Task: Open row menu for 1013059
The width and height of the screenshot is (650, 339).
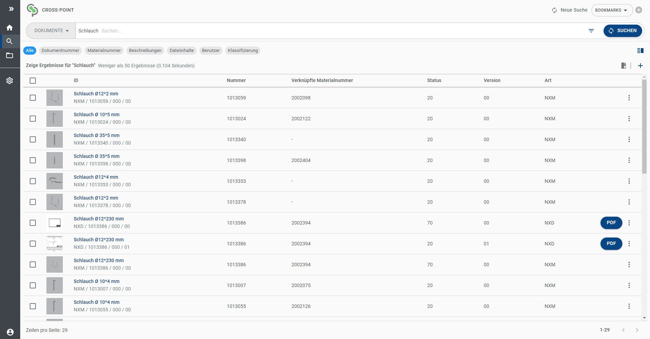Action: [629, 98]
